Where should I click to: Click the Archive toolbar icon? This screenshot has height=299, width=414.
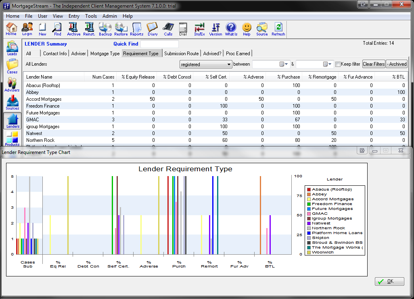pos(74,29)
